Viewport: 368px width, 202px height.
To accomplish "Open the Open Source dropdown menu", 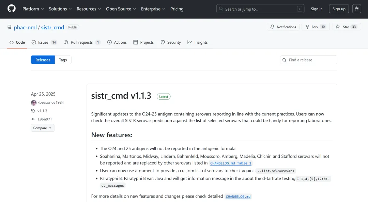I will [121, 9].
